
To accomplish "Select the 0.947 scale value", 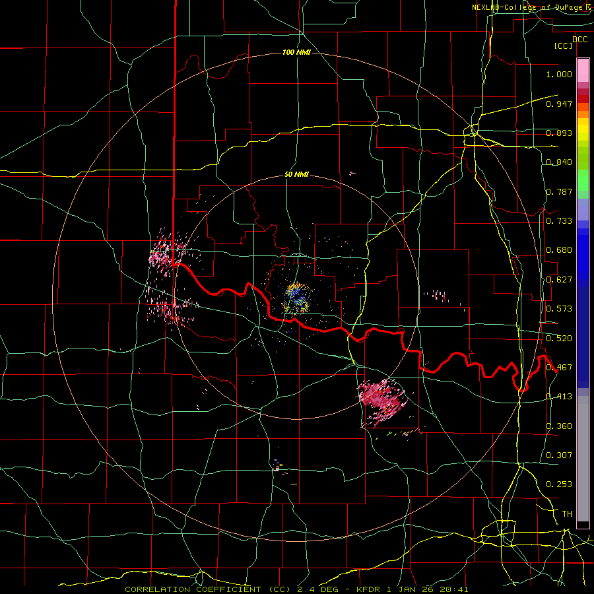I will point(559,104).
